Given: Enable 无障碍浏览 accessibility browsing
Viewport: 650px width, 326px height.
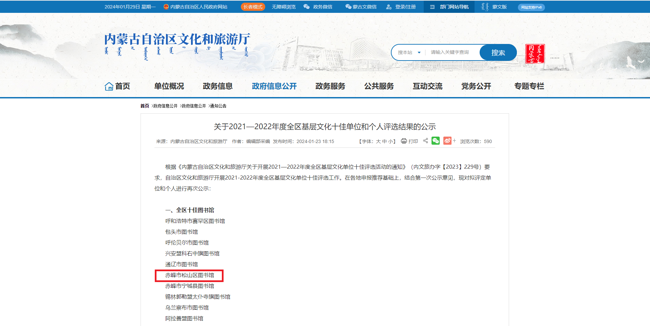Looking at the screenshot, I should click(284, 7).
